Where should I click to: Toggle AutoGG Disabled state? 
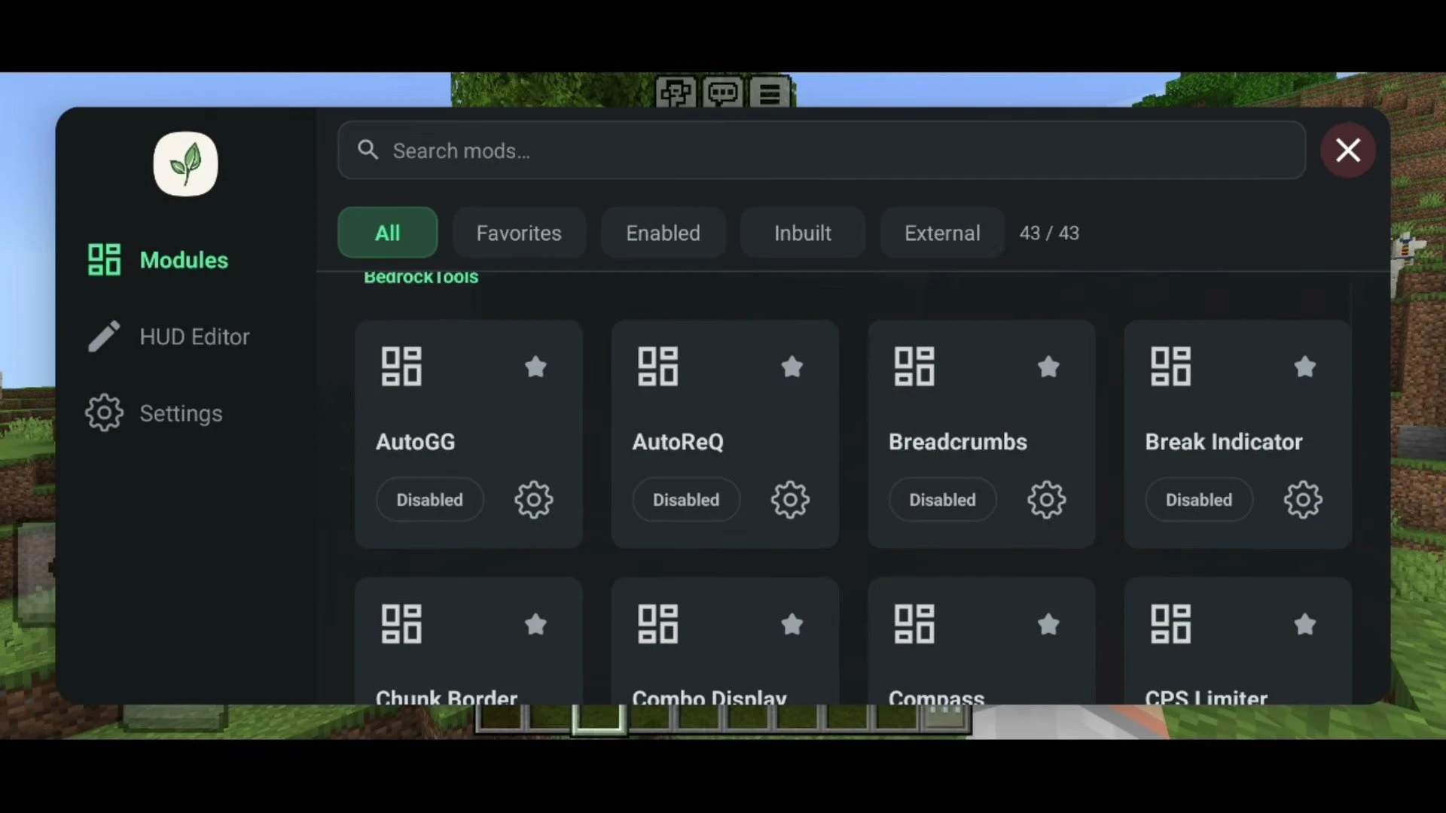429,500
